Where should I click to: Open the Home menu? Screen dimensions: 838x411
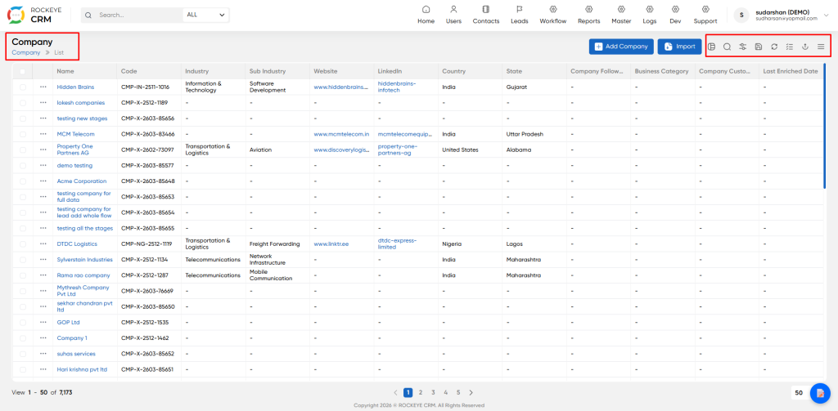tap(426, 15)
